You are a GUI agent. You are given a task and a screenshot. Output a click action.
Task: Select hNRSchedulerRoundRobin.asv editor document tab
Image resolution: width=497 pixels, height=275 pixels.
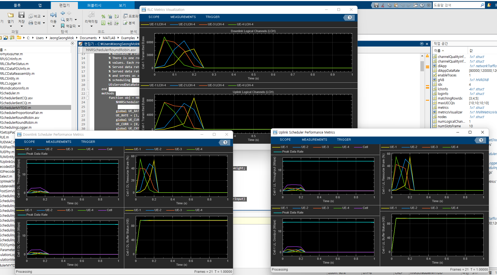point(111,50)
